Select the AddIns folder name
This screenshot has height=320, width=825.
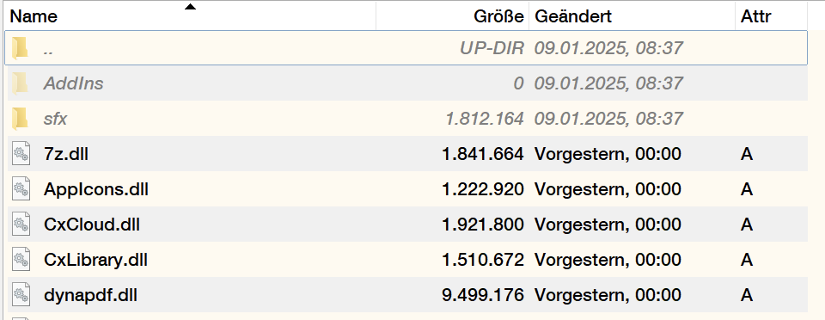point(74,83)
